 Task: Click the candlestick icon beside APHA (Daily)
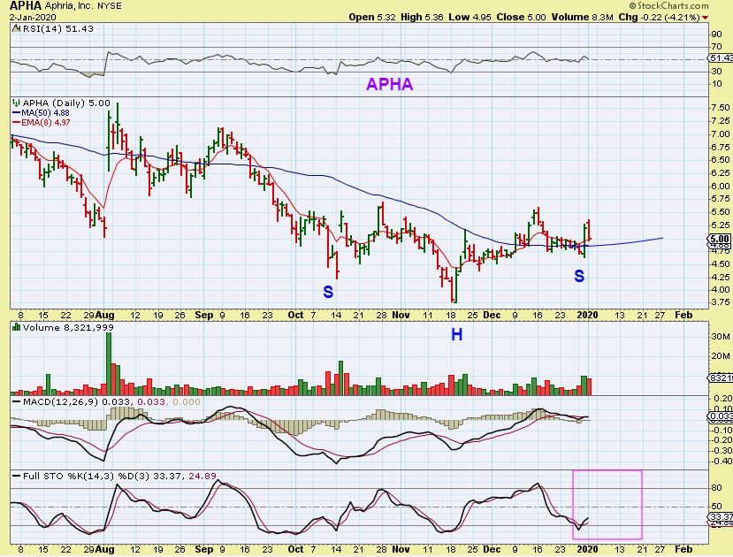point(17,103)
